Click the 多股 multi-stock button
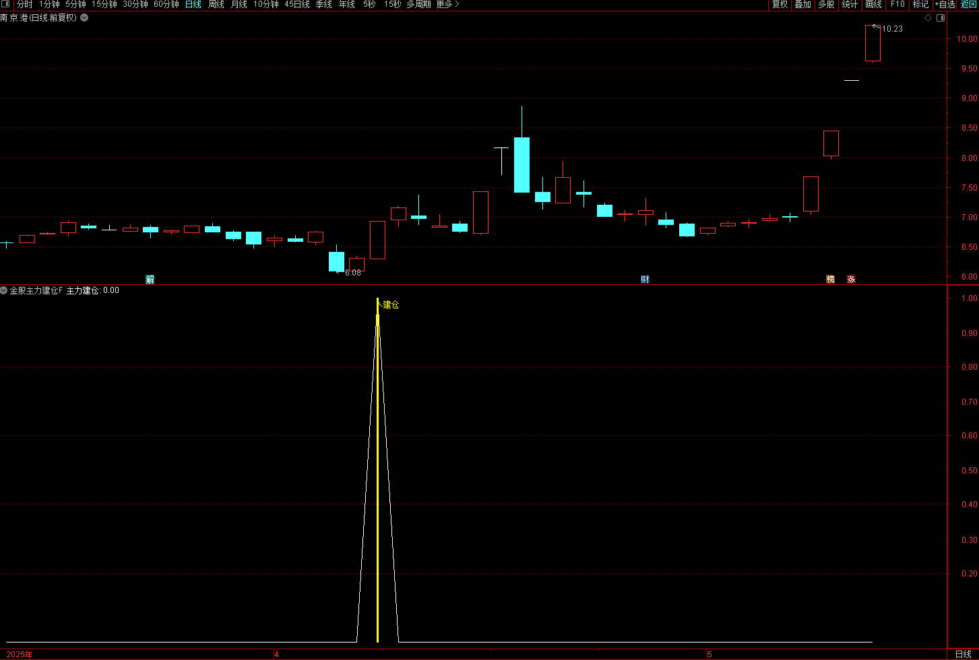979x660 pixels. coord(826,5)
